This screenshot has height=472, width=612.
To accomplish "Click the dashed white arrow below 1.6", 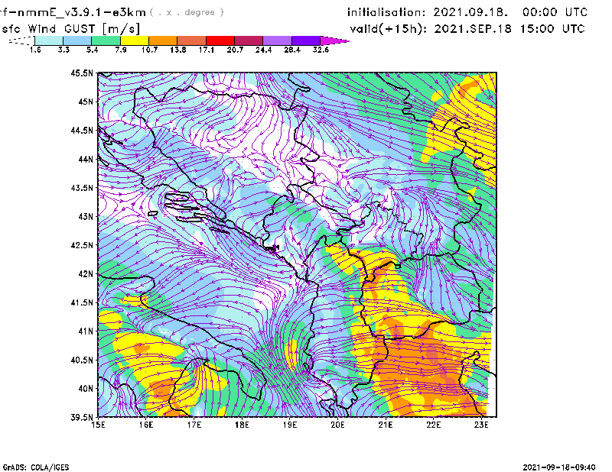I will click(x=21, y=40).
